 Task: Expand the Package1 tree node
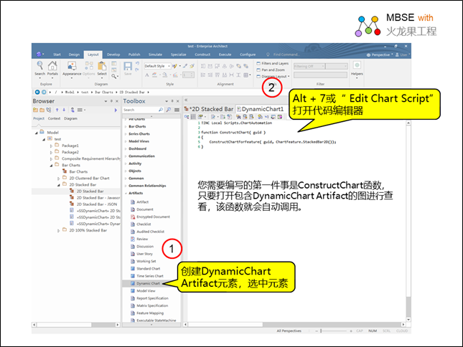point(51,146)
